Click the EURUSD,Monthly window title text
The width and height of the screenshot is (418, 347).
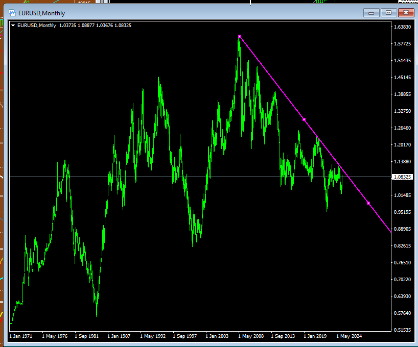coord(41,13)
